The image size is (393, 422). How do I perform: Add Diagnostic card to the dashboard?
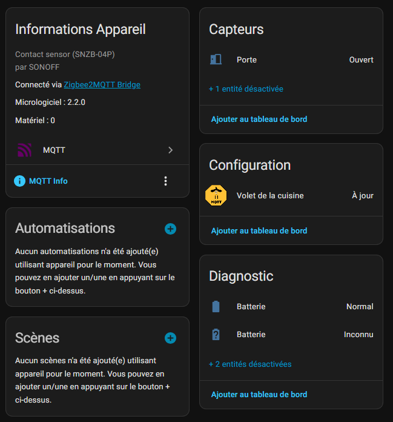[259, 395]
